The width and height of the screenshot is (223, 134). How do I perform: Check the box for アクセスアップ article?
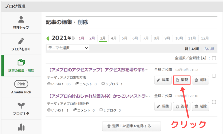click(214, 76)
